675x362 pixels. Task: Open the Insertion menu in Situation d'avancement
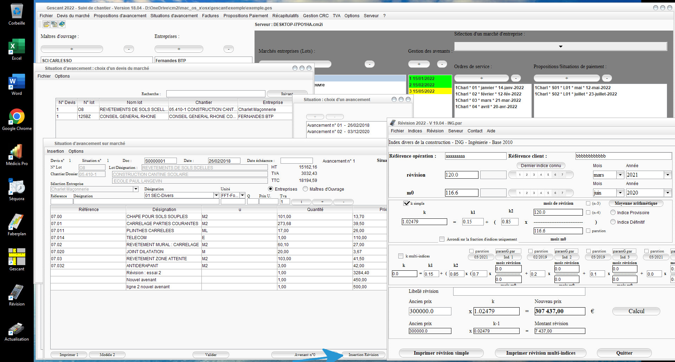click(56, 151)
